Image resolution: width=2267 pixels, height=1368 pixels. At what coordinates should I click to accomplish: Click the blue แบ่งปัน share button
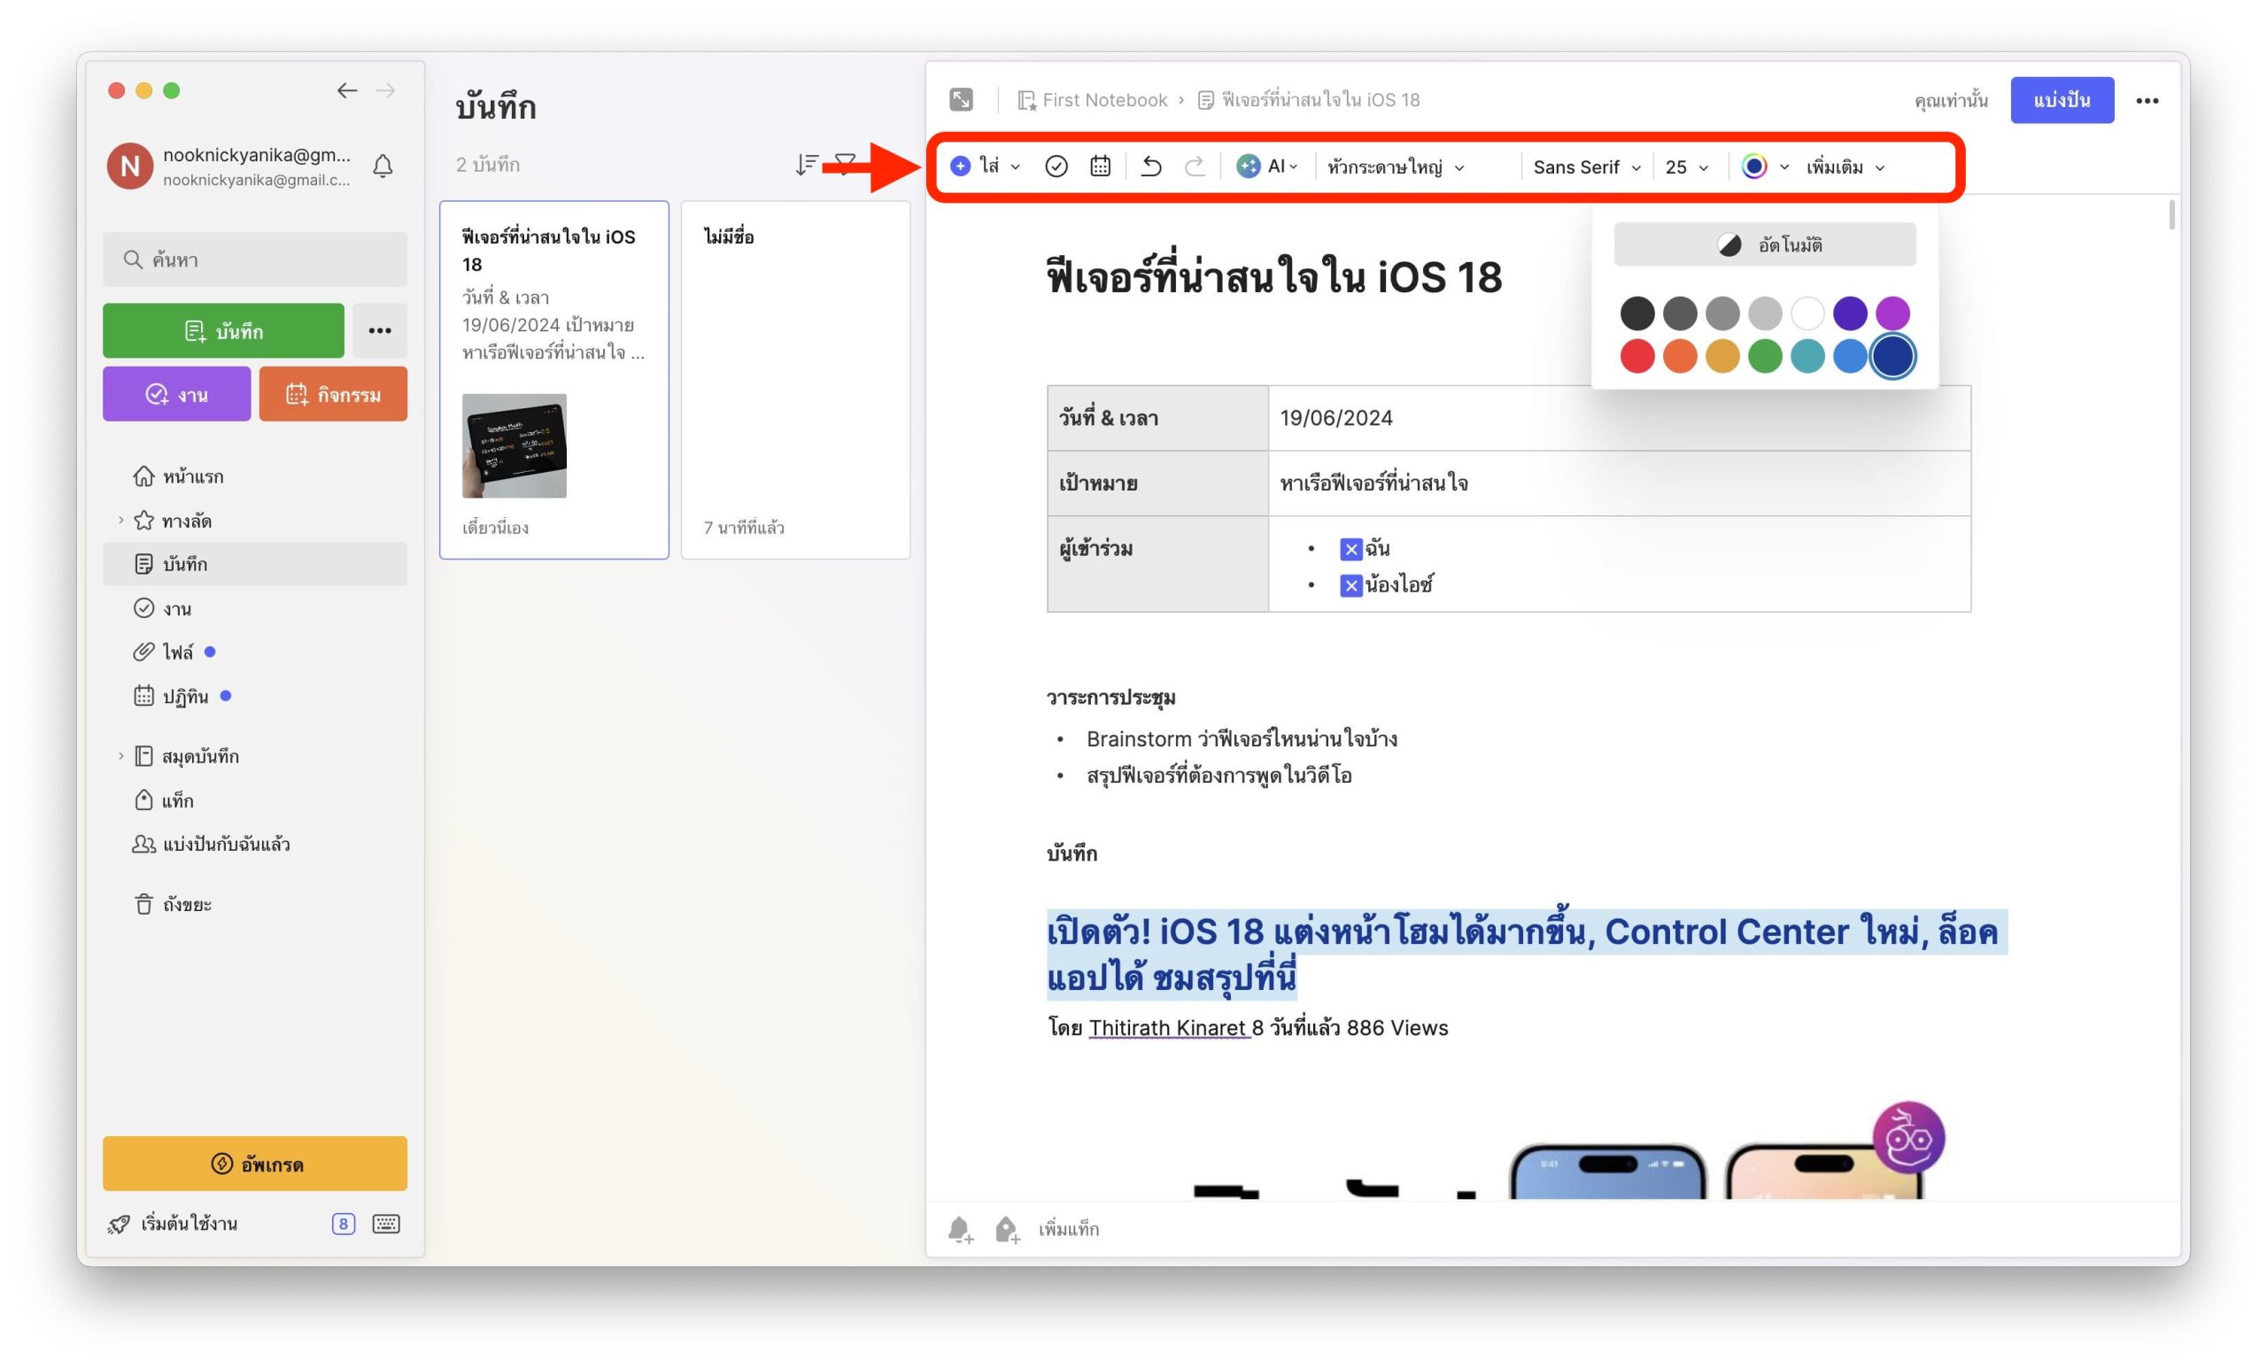tap(2061, 100)
